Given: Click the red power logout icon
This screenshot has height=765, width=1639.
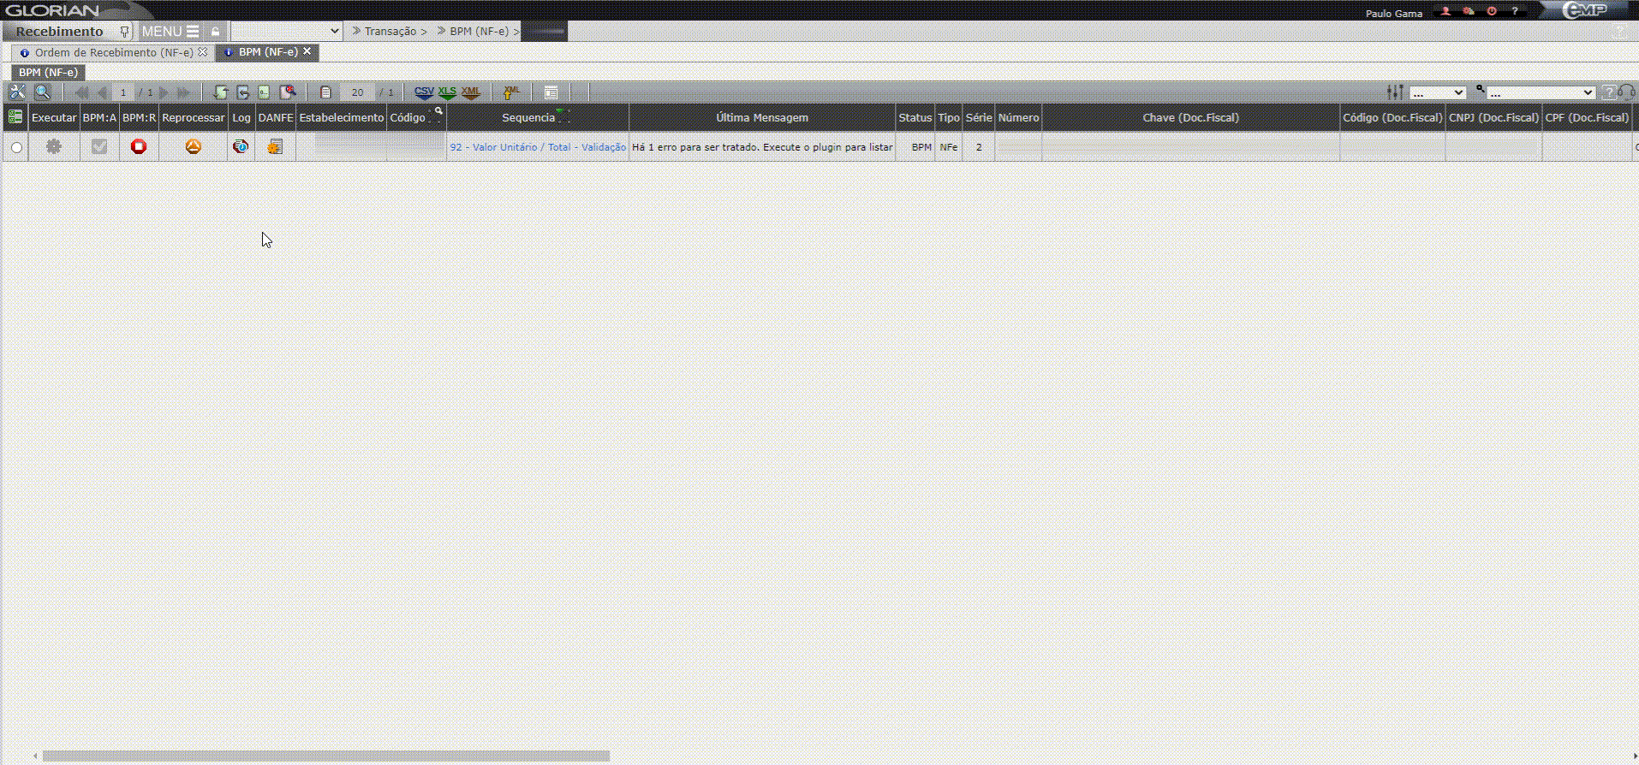Looking at the screenshot, I should click(1492, 11).
